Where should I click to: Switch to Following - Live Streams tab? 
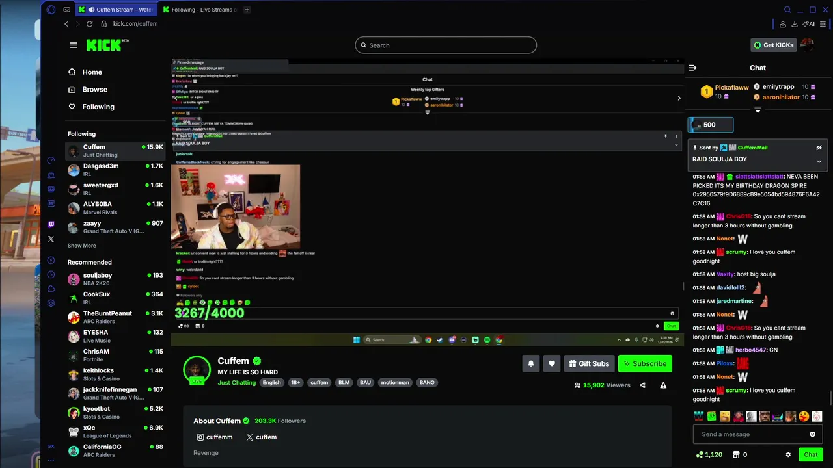point(199,10)
